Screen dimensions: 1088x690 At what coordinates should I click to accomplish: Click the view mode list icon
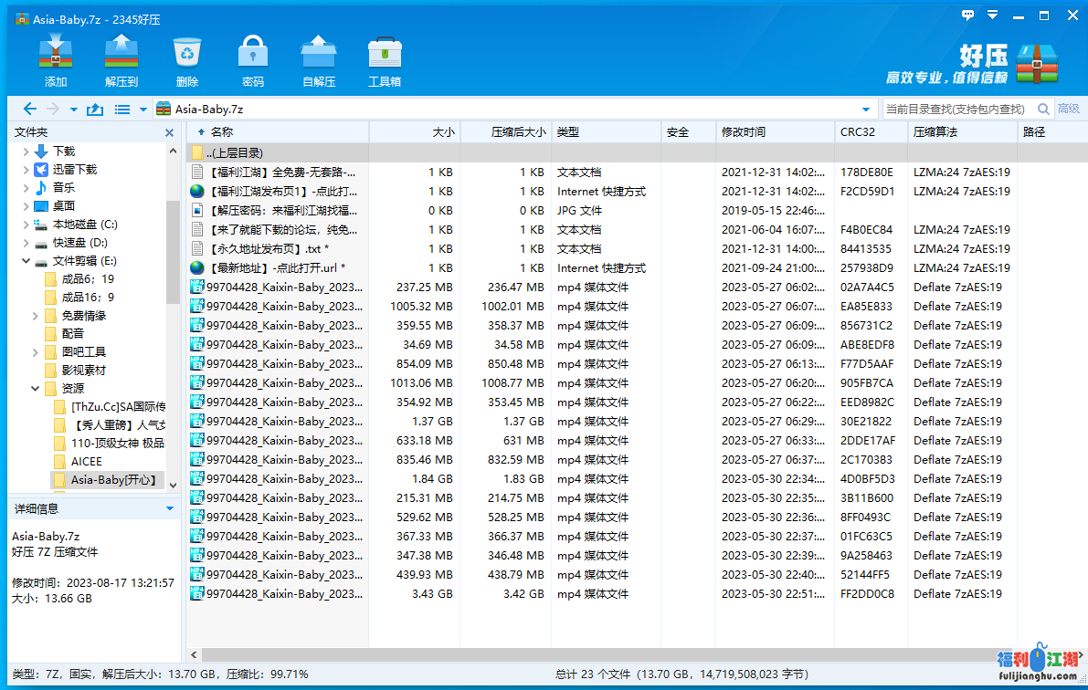point(121,110)
